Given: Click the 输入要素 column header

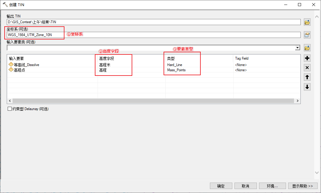Looking at the screenshot, I should [x=16, y=58].
